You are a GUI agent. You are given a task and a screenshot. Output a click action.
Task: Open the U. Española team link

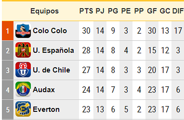pyautogui.click(x=53, y=50)
